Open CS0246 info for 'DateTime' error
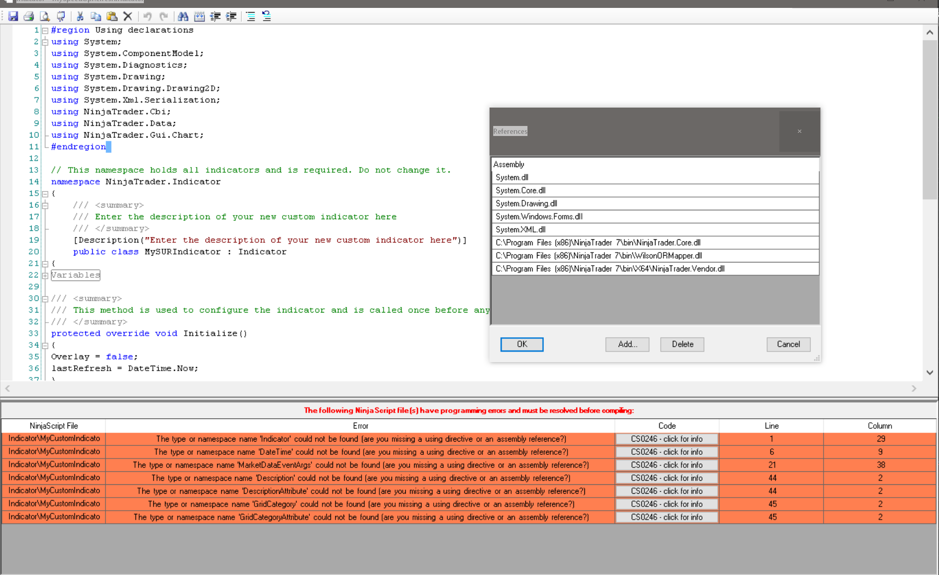Image resolution: width=939 pixels, height=575 pixels. coord(667,452)
